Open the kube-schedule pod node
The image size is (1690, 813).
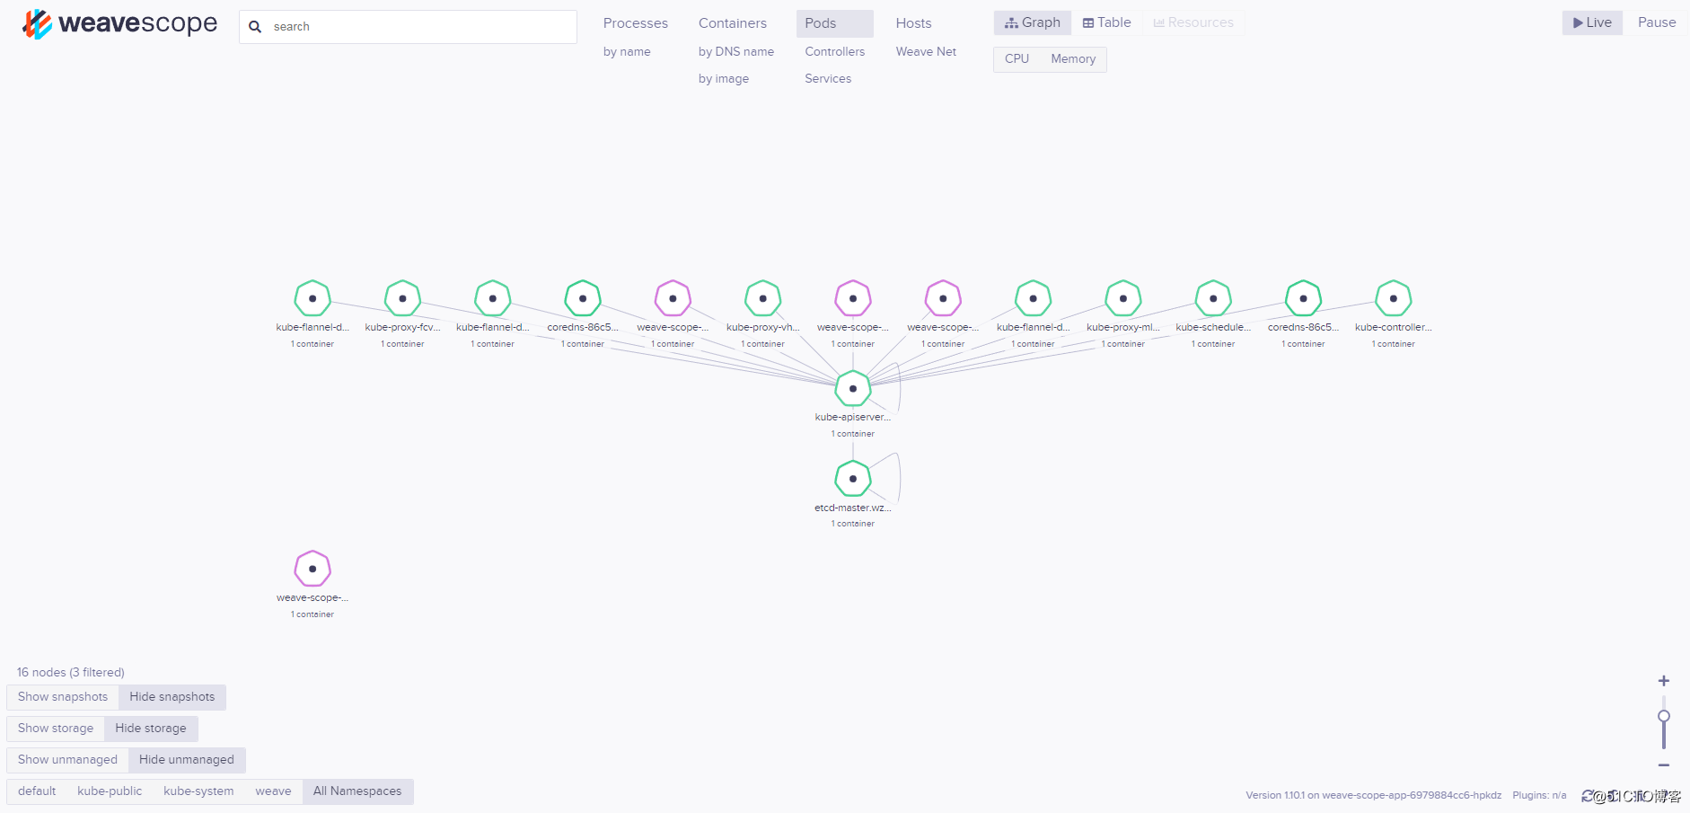1213,298
